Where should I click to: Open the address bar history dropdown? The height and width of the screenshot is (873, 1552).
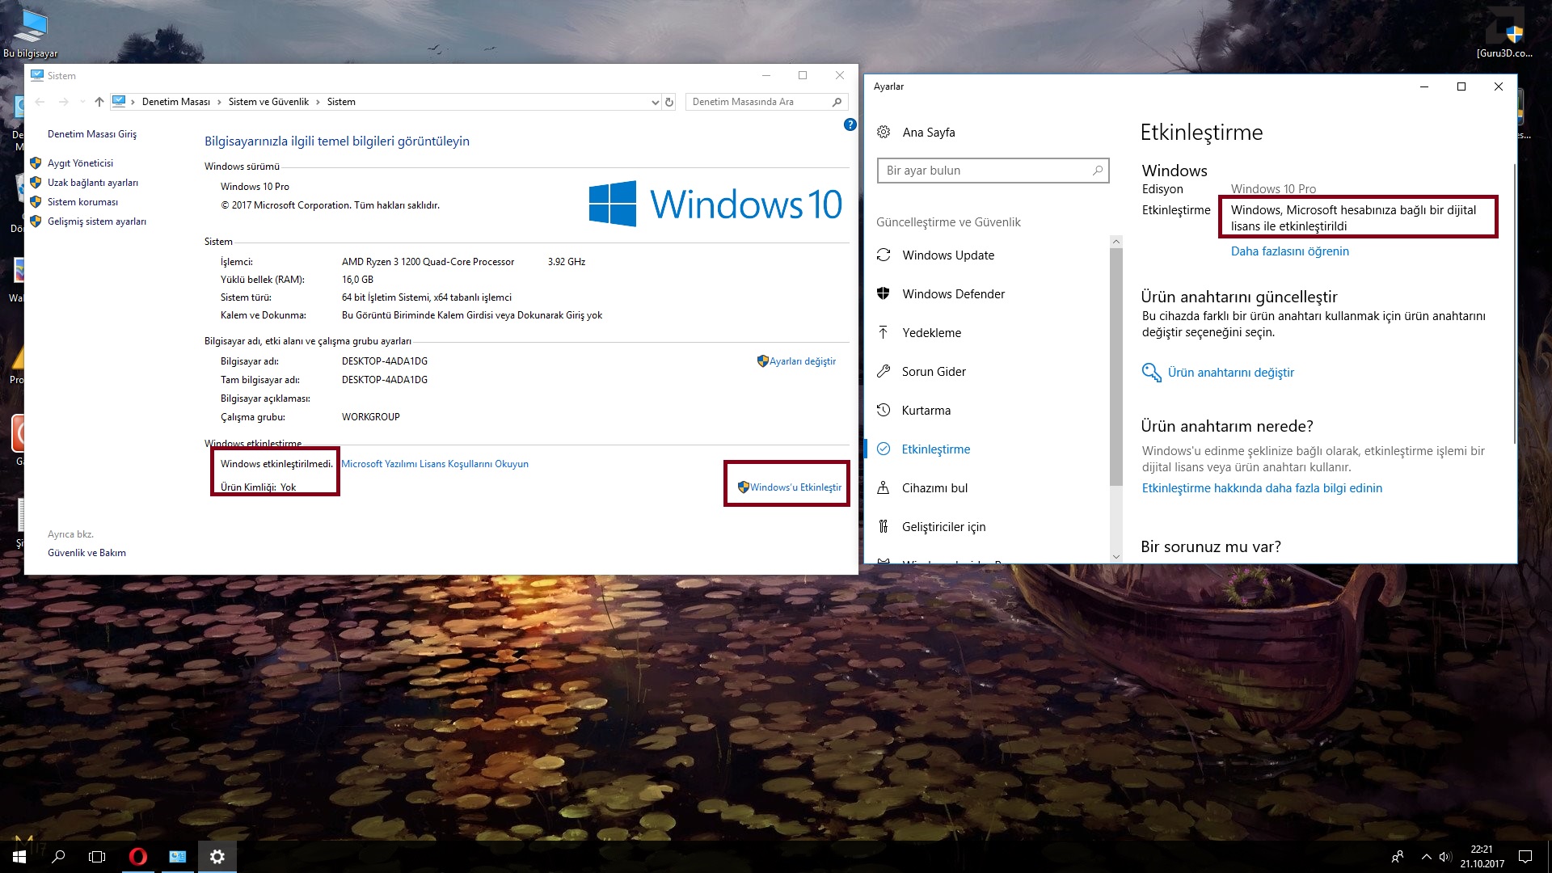coord(655,102)
